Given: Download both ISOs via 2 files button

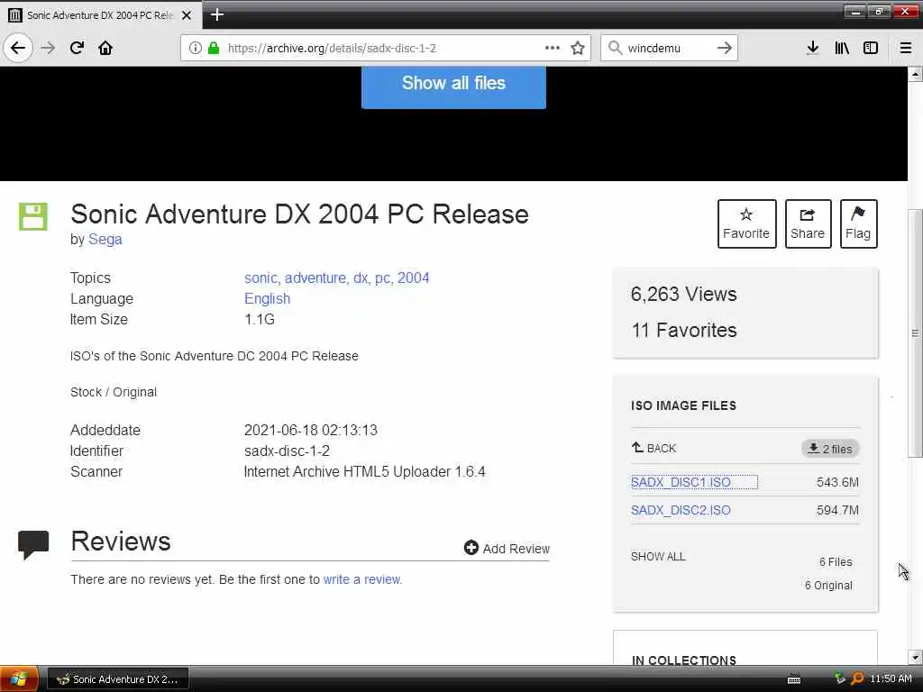Looking at the screenshot, I should 830,449.
